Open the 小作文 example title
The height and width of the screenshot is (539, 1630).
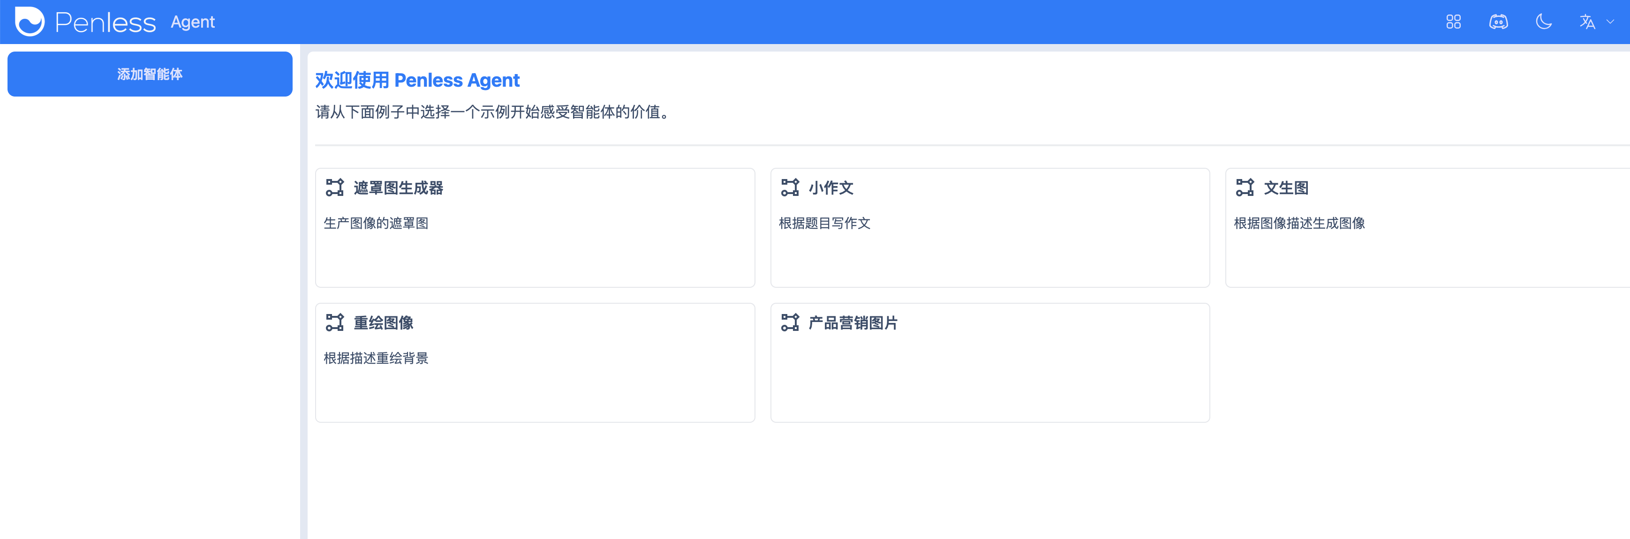831,188
